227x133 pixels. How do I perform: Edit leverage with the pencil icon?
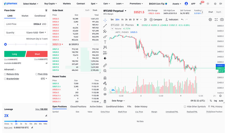click(46, 116)
